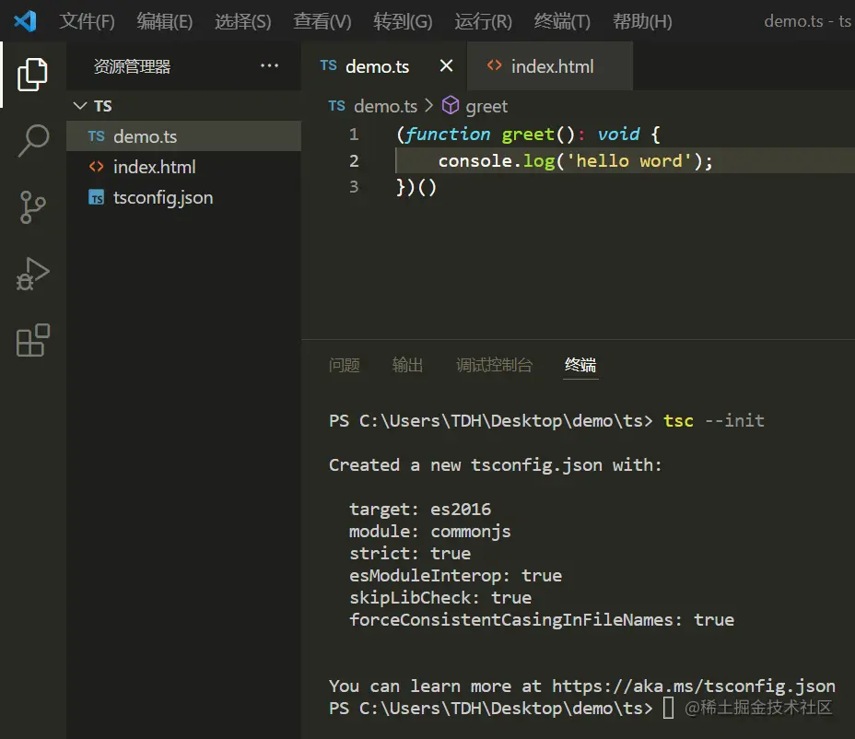Open the 帮助(H) menu
Image resolution: width=855 pixels, height=739 pixels.
[642, 21]
